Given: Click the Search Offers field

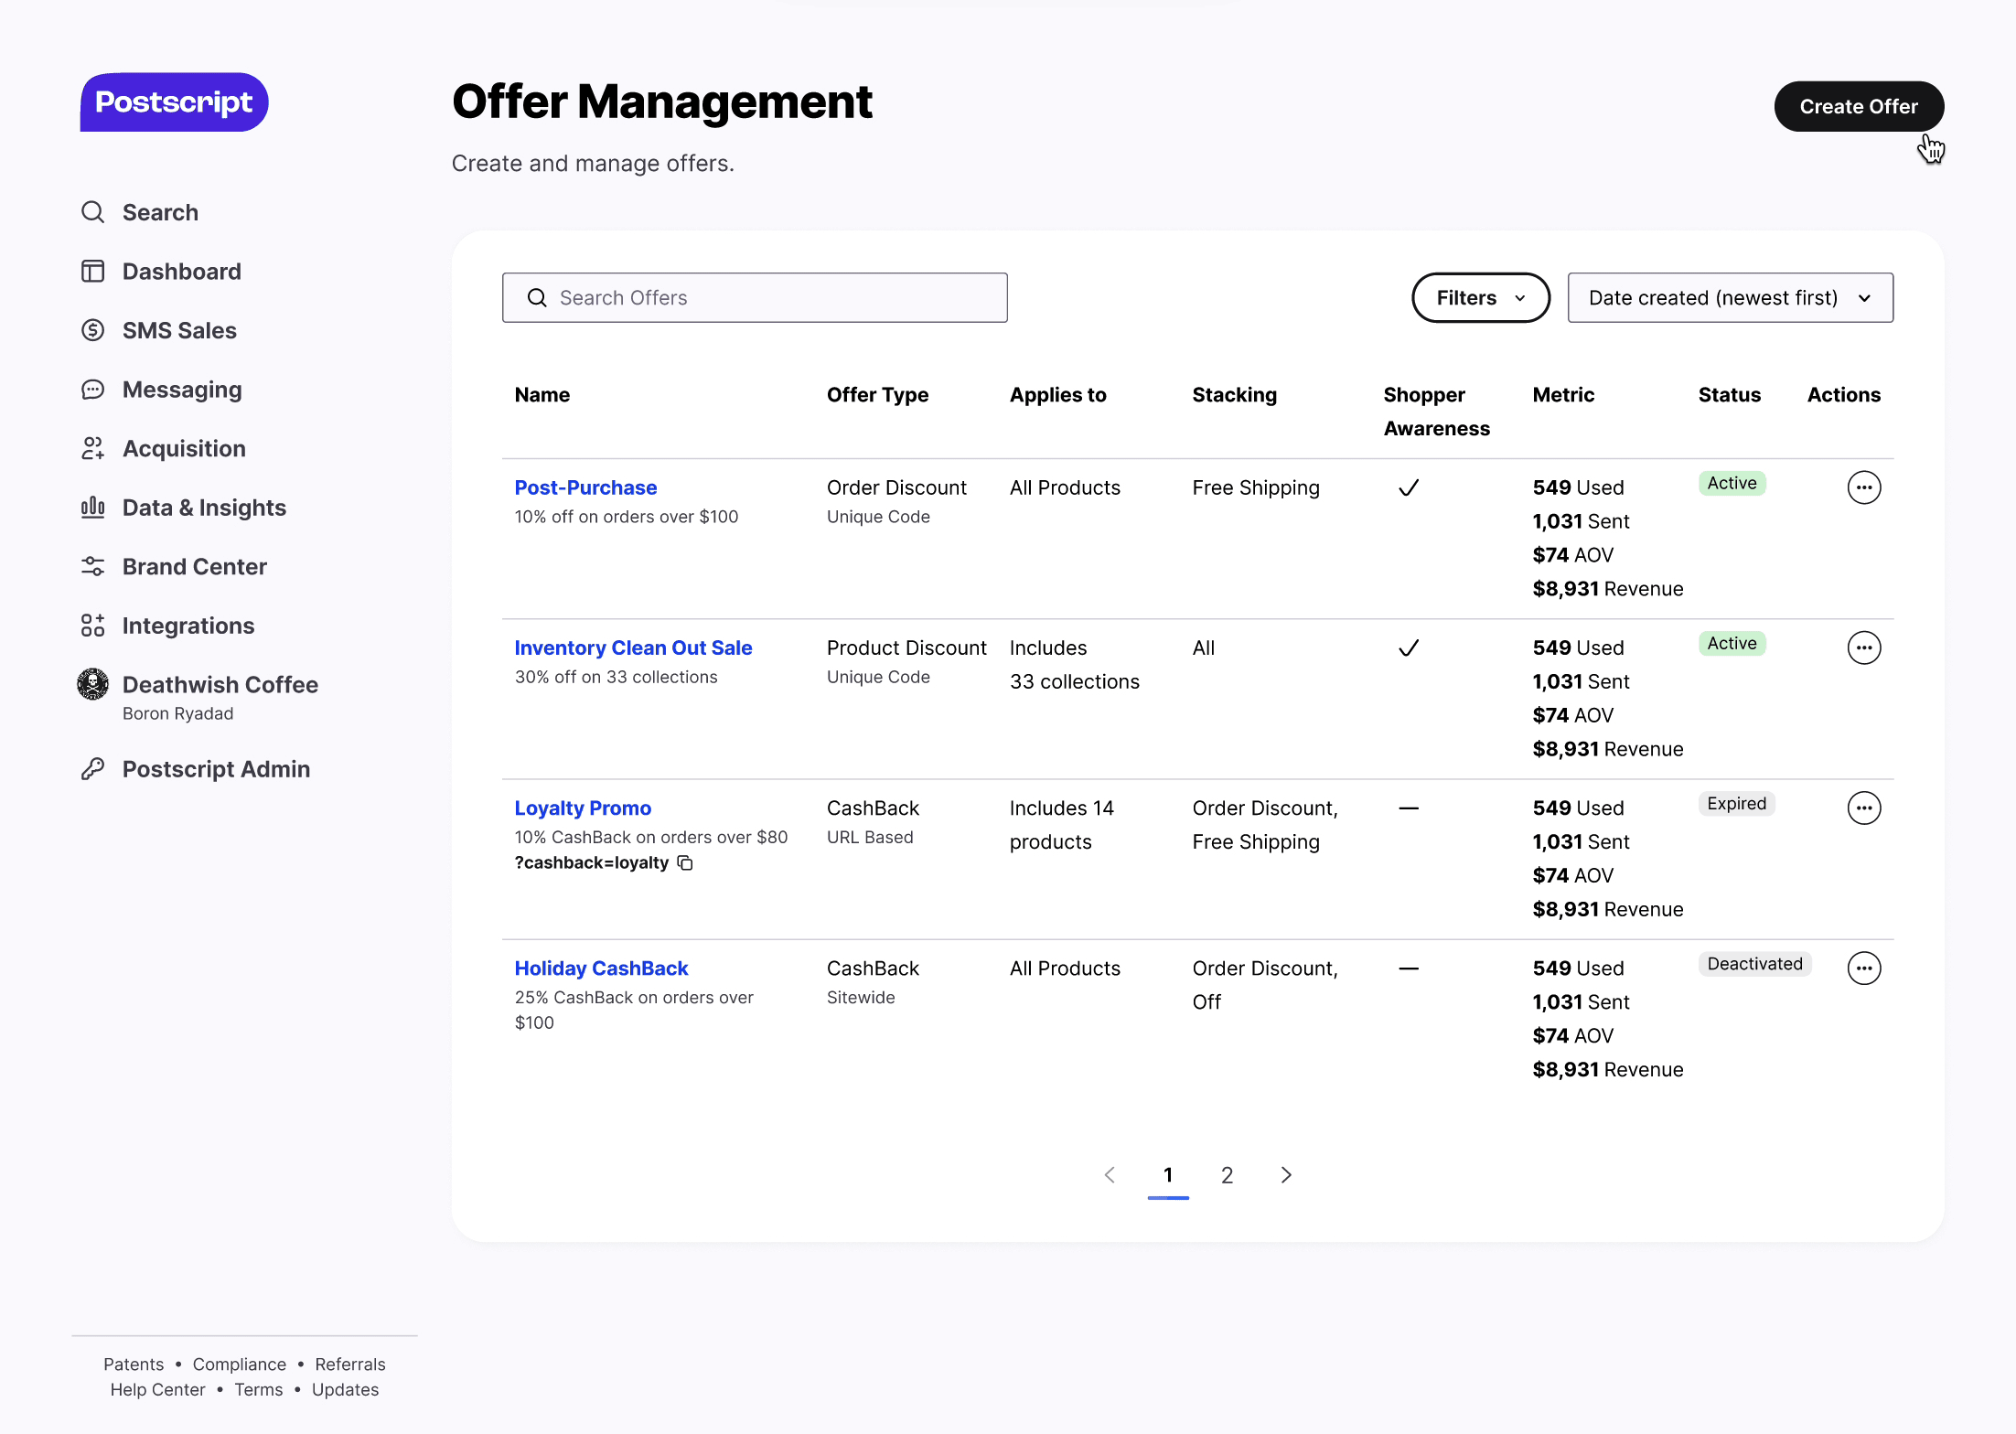Looking at the screenshot, I should tap(755, 297).
